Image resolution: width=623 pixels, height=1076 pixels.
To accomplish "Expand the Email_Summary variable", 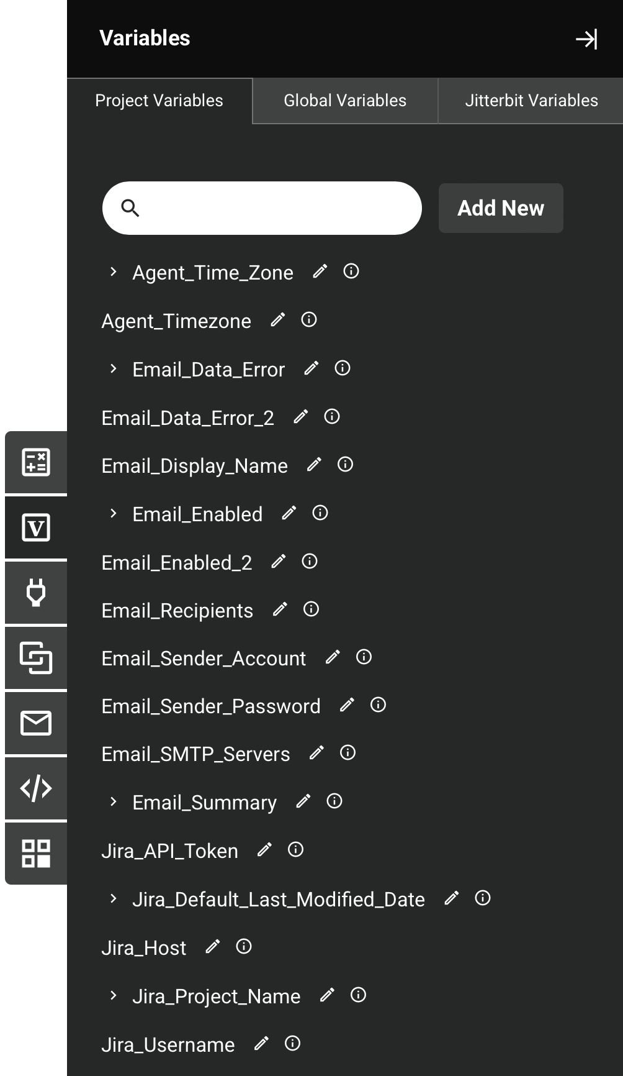I will pyautogui.click(x=114, y=801).
